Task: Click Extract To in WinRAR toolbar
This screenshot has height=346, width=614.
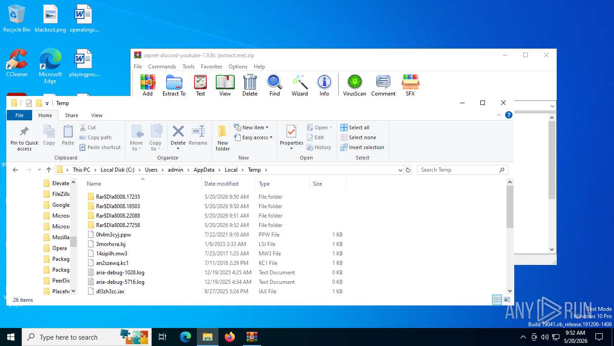Action: coord(174,86)
